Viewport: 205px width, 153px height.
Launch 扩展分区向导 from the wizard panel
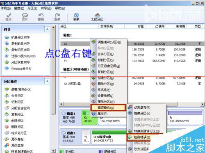[x=20, y=37]
